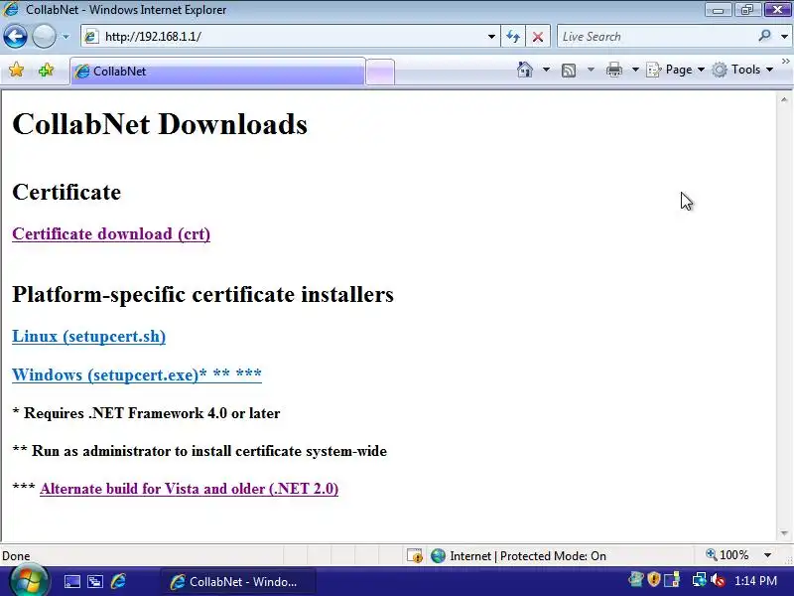Open Favorites Center star icon
Viewport: 794px width, 596px height.
pyautogui.click(x=16, y=70)
